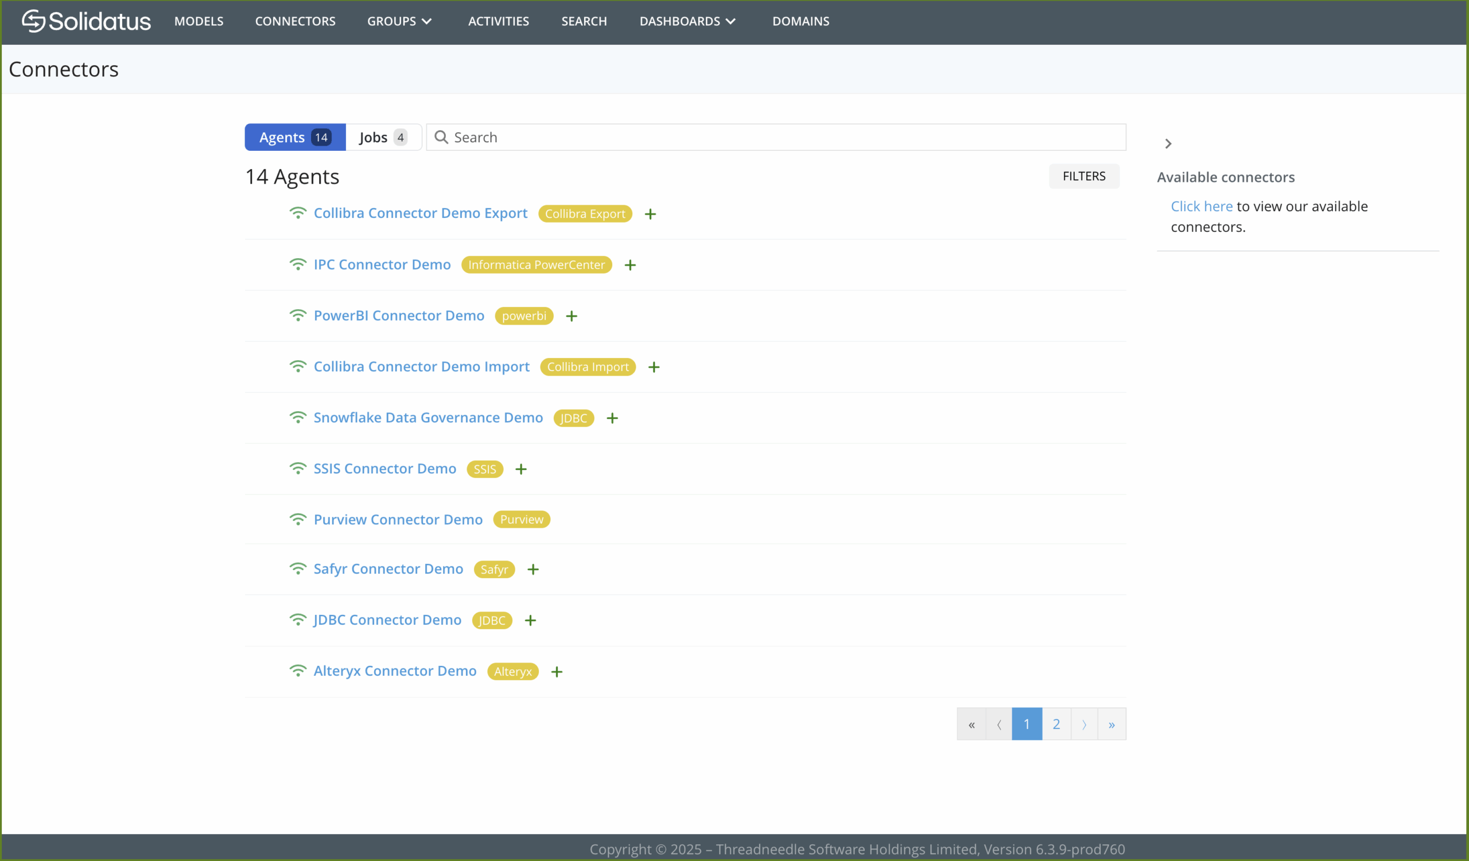This screenshot has height=861, width=1469.
Task: Open the Collibra Connector Demo Export agent
Action: (420, 213)
